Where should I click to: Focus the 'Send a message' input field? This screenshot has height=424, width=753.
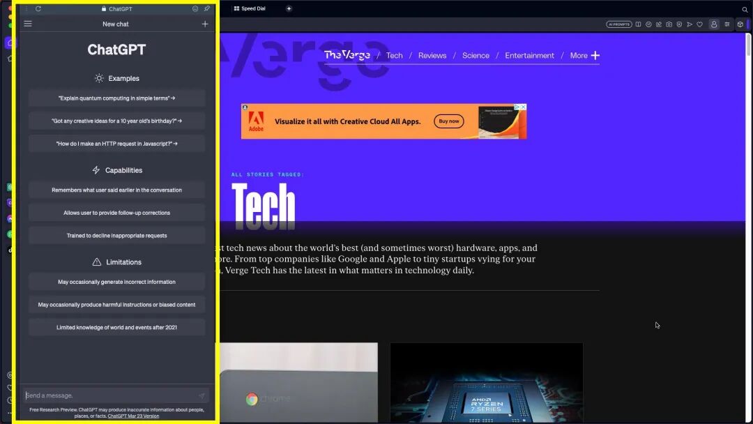point(115,395)
